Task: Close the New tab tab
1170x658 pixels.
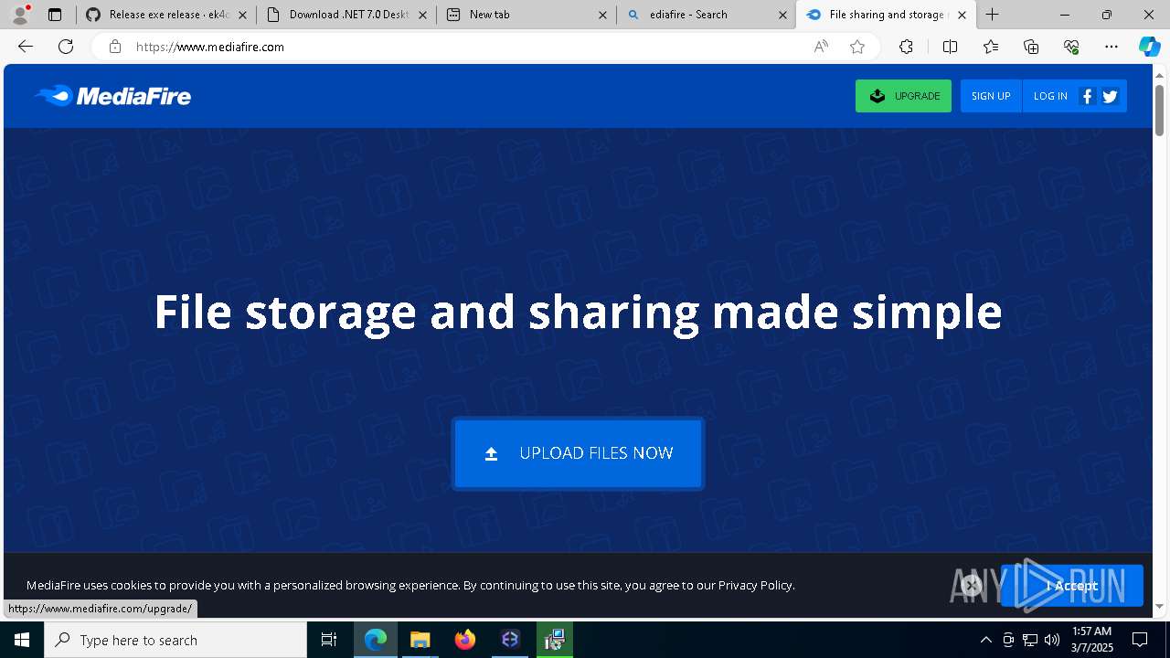Action: tap(602, 15)
